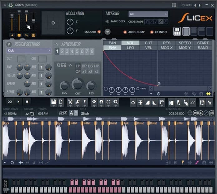This screenshot has width=217, height=194.
Task: Toggle the loop infinity button
Action: (x=10, y=102)
